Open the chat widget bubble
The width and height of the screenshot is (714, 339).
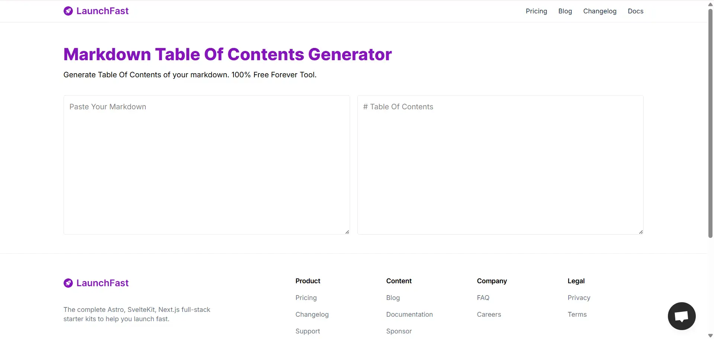pos(682,316)
